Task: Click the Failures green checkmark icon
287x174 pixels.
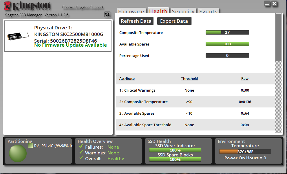Action: (81, 147)
